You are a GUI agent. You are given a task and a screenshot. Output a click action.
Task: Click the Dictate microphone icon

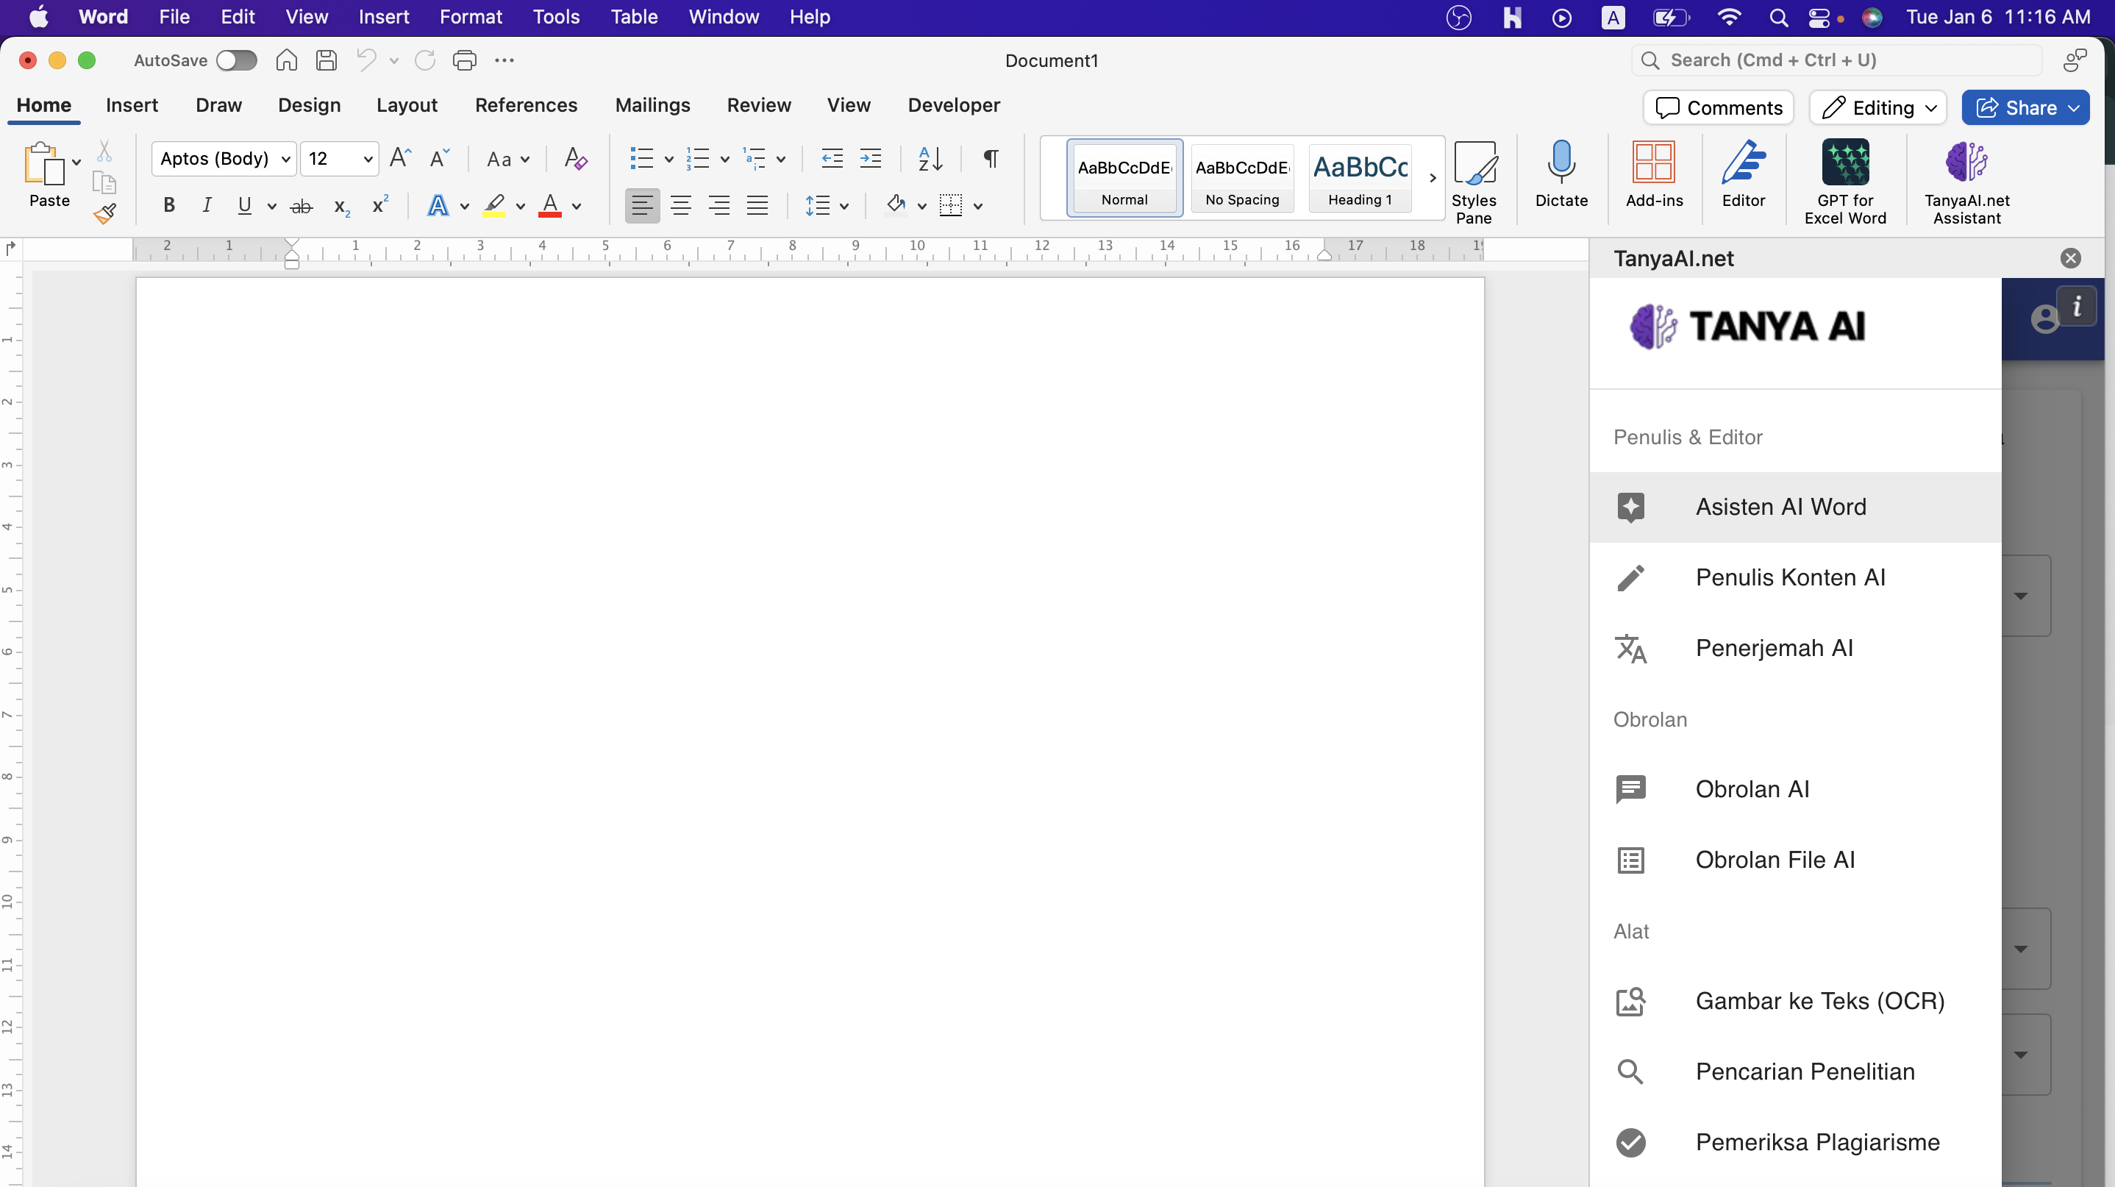click(x=1561, y=163)
